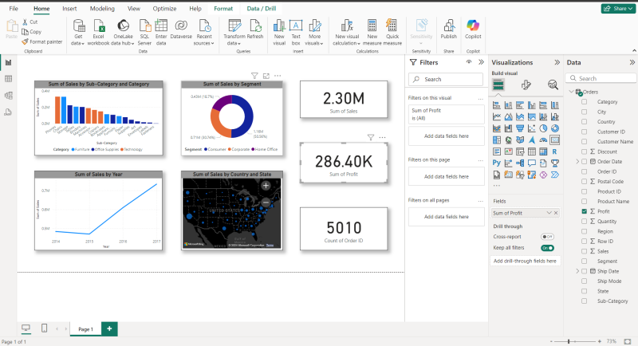Check the Sales field checkbox
The height and width of the screenshot is (346, 638).
[x=585, y=250]
